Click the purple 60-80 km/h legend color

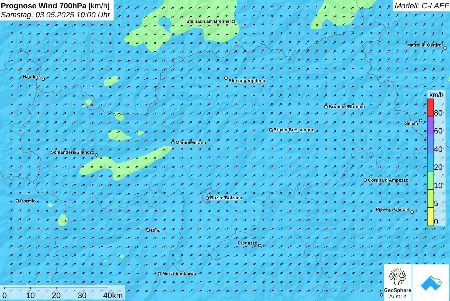pos(430,126)
